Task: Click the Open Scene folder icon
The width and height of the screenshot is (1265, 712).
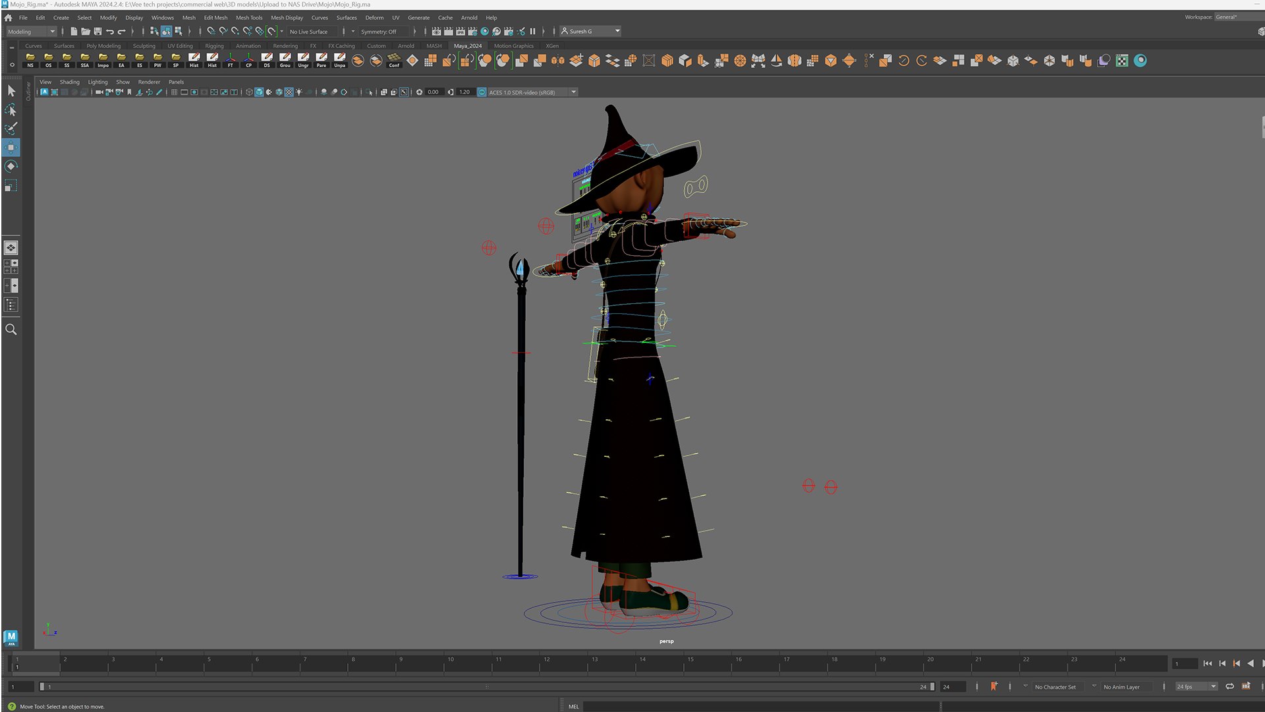Action: (x=86, y=31)
